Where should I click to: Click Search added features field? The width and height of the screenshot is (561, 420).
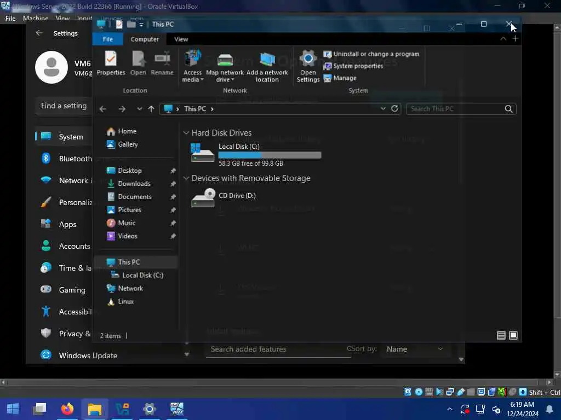[278, 349]
